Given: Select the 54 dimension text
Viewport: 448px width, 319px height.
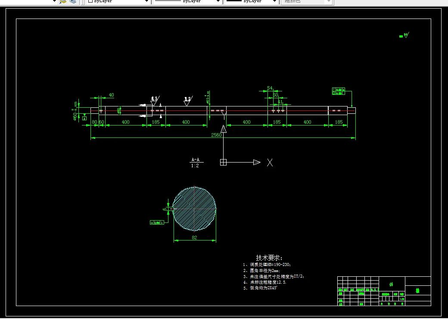Looking at the screenshot, I should click(270, 88).
